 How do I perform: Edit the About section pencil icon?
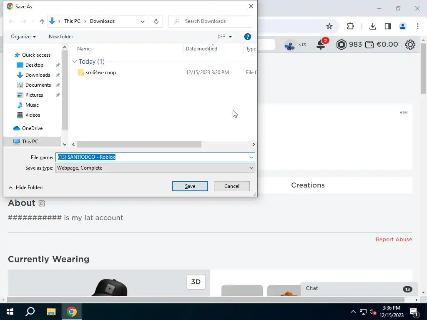click(42, 203)
